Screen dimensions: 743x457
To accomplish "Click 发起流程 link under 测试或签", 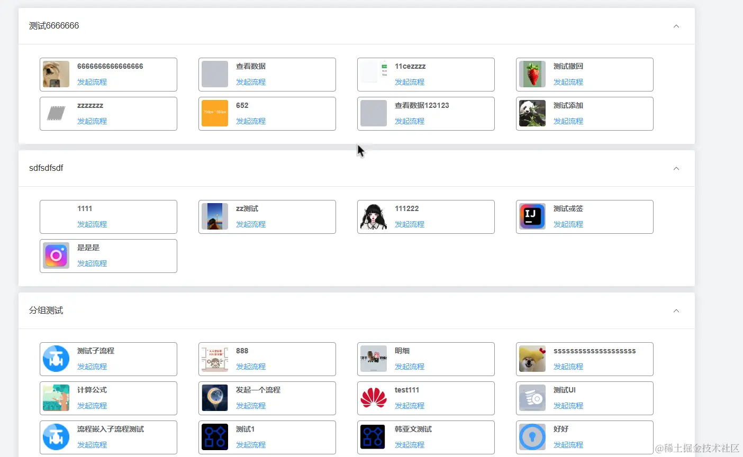I will pos(568,224).
